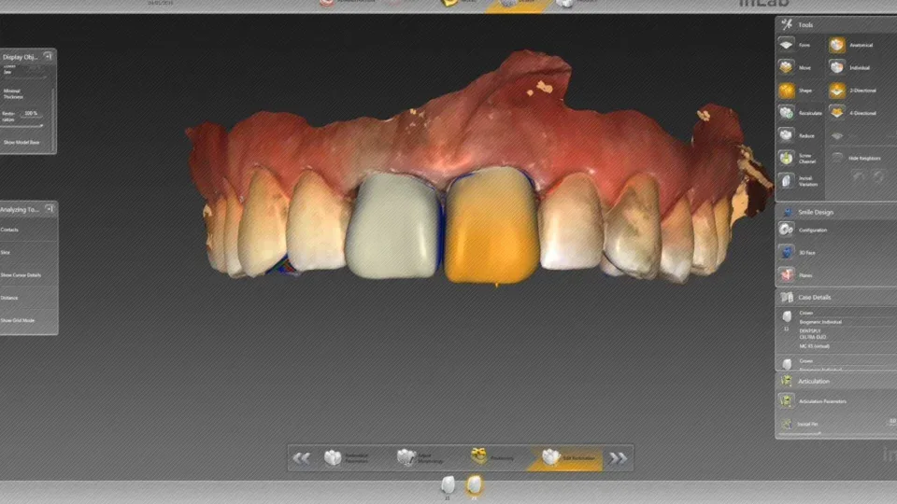The width and height of the screenshot is (897, 504).
Task: Collapse the Tools panel header
Action: click(x=835, y=24)
